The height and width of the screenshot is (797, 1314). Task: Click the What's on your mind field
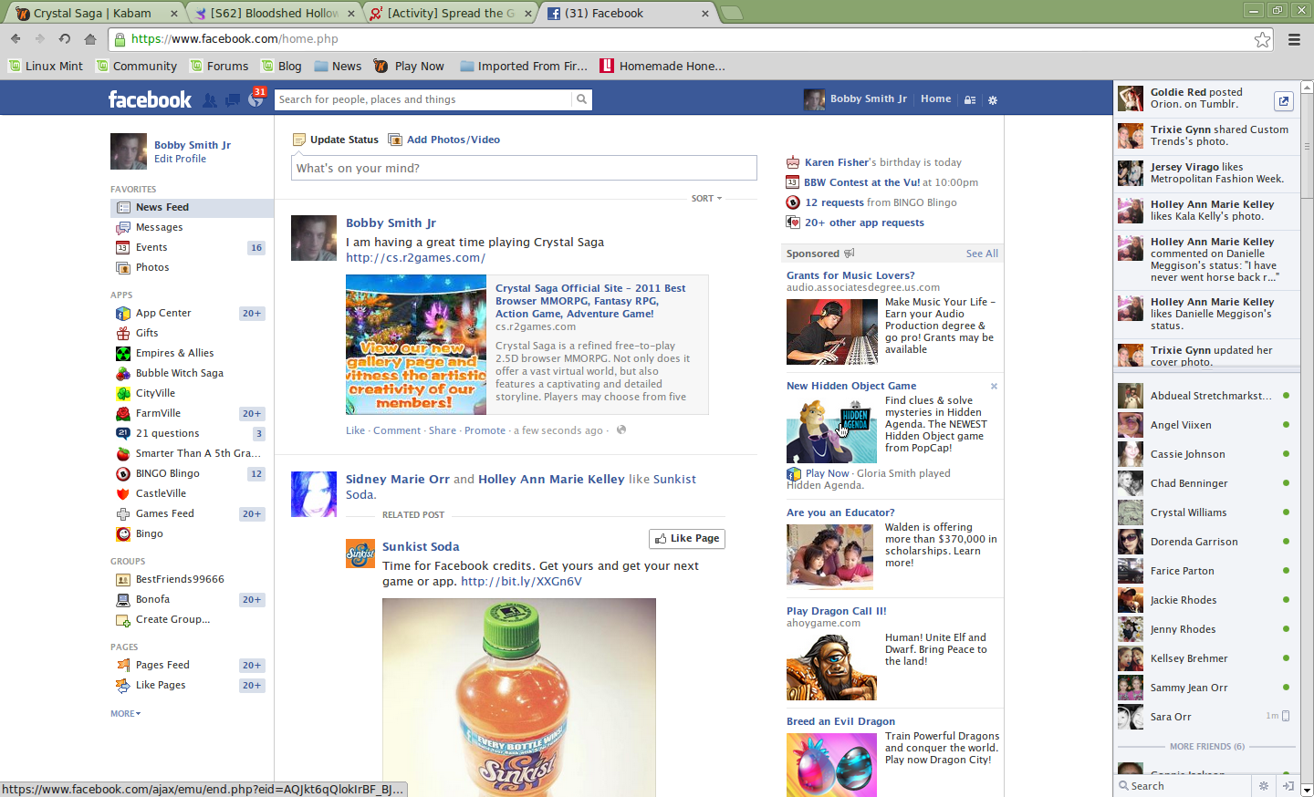(x=524, y=168)
